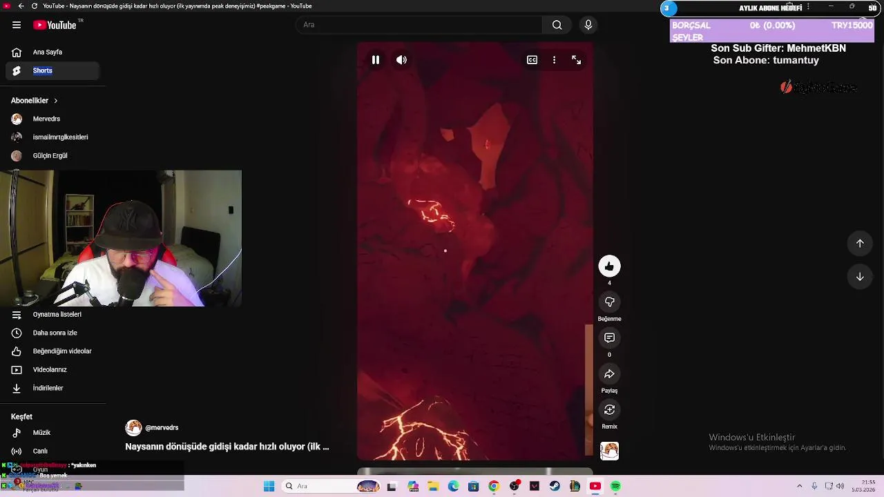
Task: Open the comments panel of the Short
Action: click(609, 338)
